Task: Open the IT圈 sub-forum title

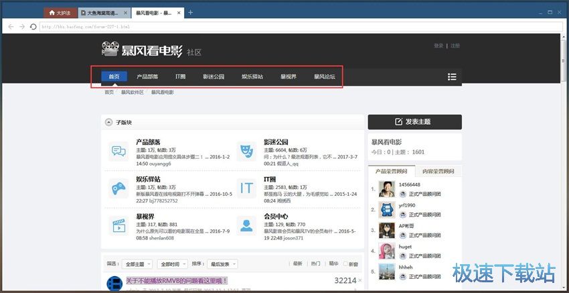Action: pos(270,180)
